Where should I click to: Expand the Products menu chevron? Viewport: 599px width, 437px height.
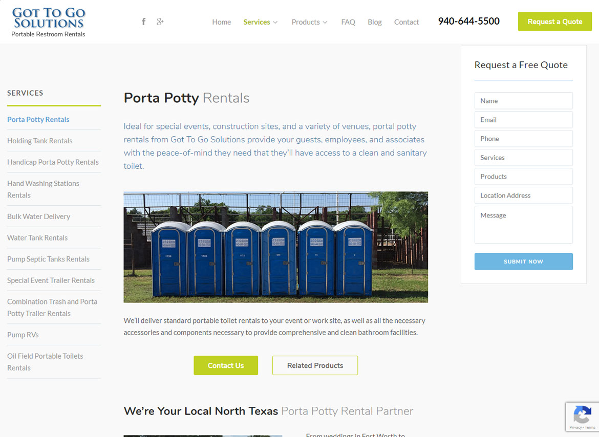[325, 23]
